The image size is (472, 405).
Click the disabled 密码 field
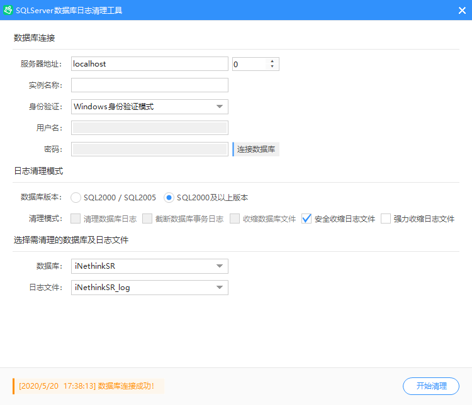pyautogui.click(x=150, y=149)
